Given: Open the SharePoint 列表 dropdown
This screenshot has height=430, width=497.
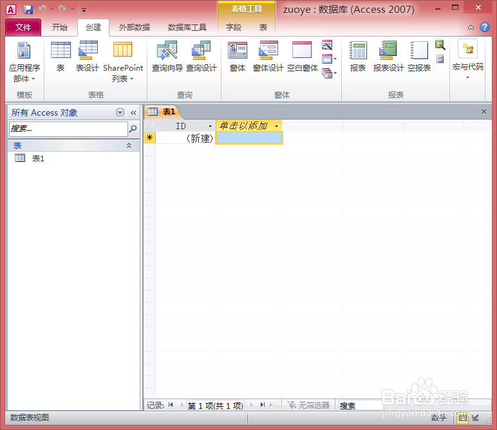Looking at the screenshot, I should coord(123,62).
